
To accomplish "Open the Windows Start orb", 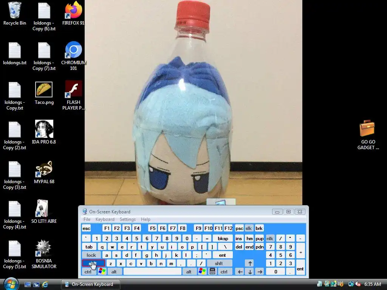I will click(11, 284).
